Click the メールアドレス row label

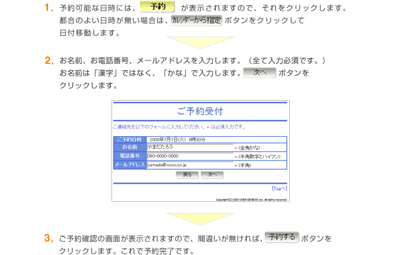coord(130,165)
